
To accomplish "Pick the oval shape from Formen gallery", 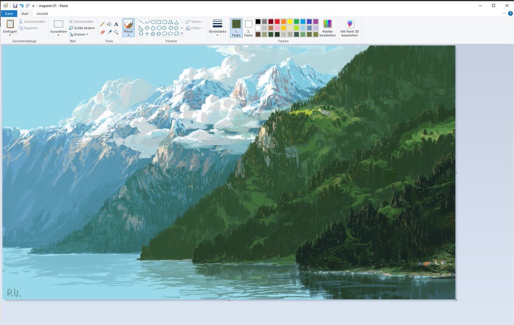I will point(152,22).
